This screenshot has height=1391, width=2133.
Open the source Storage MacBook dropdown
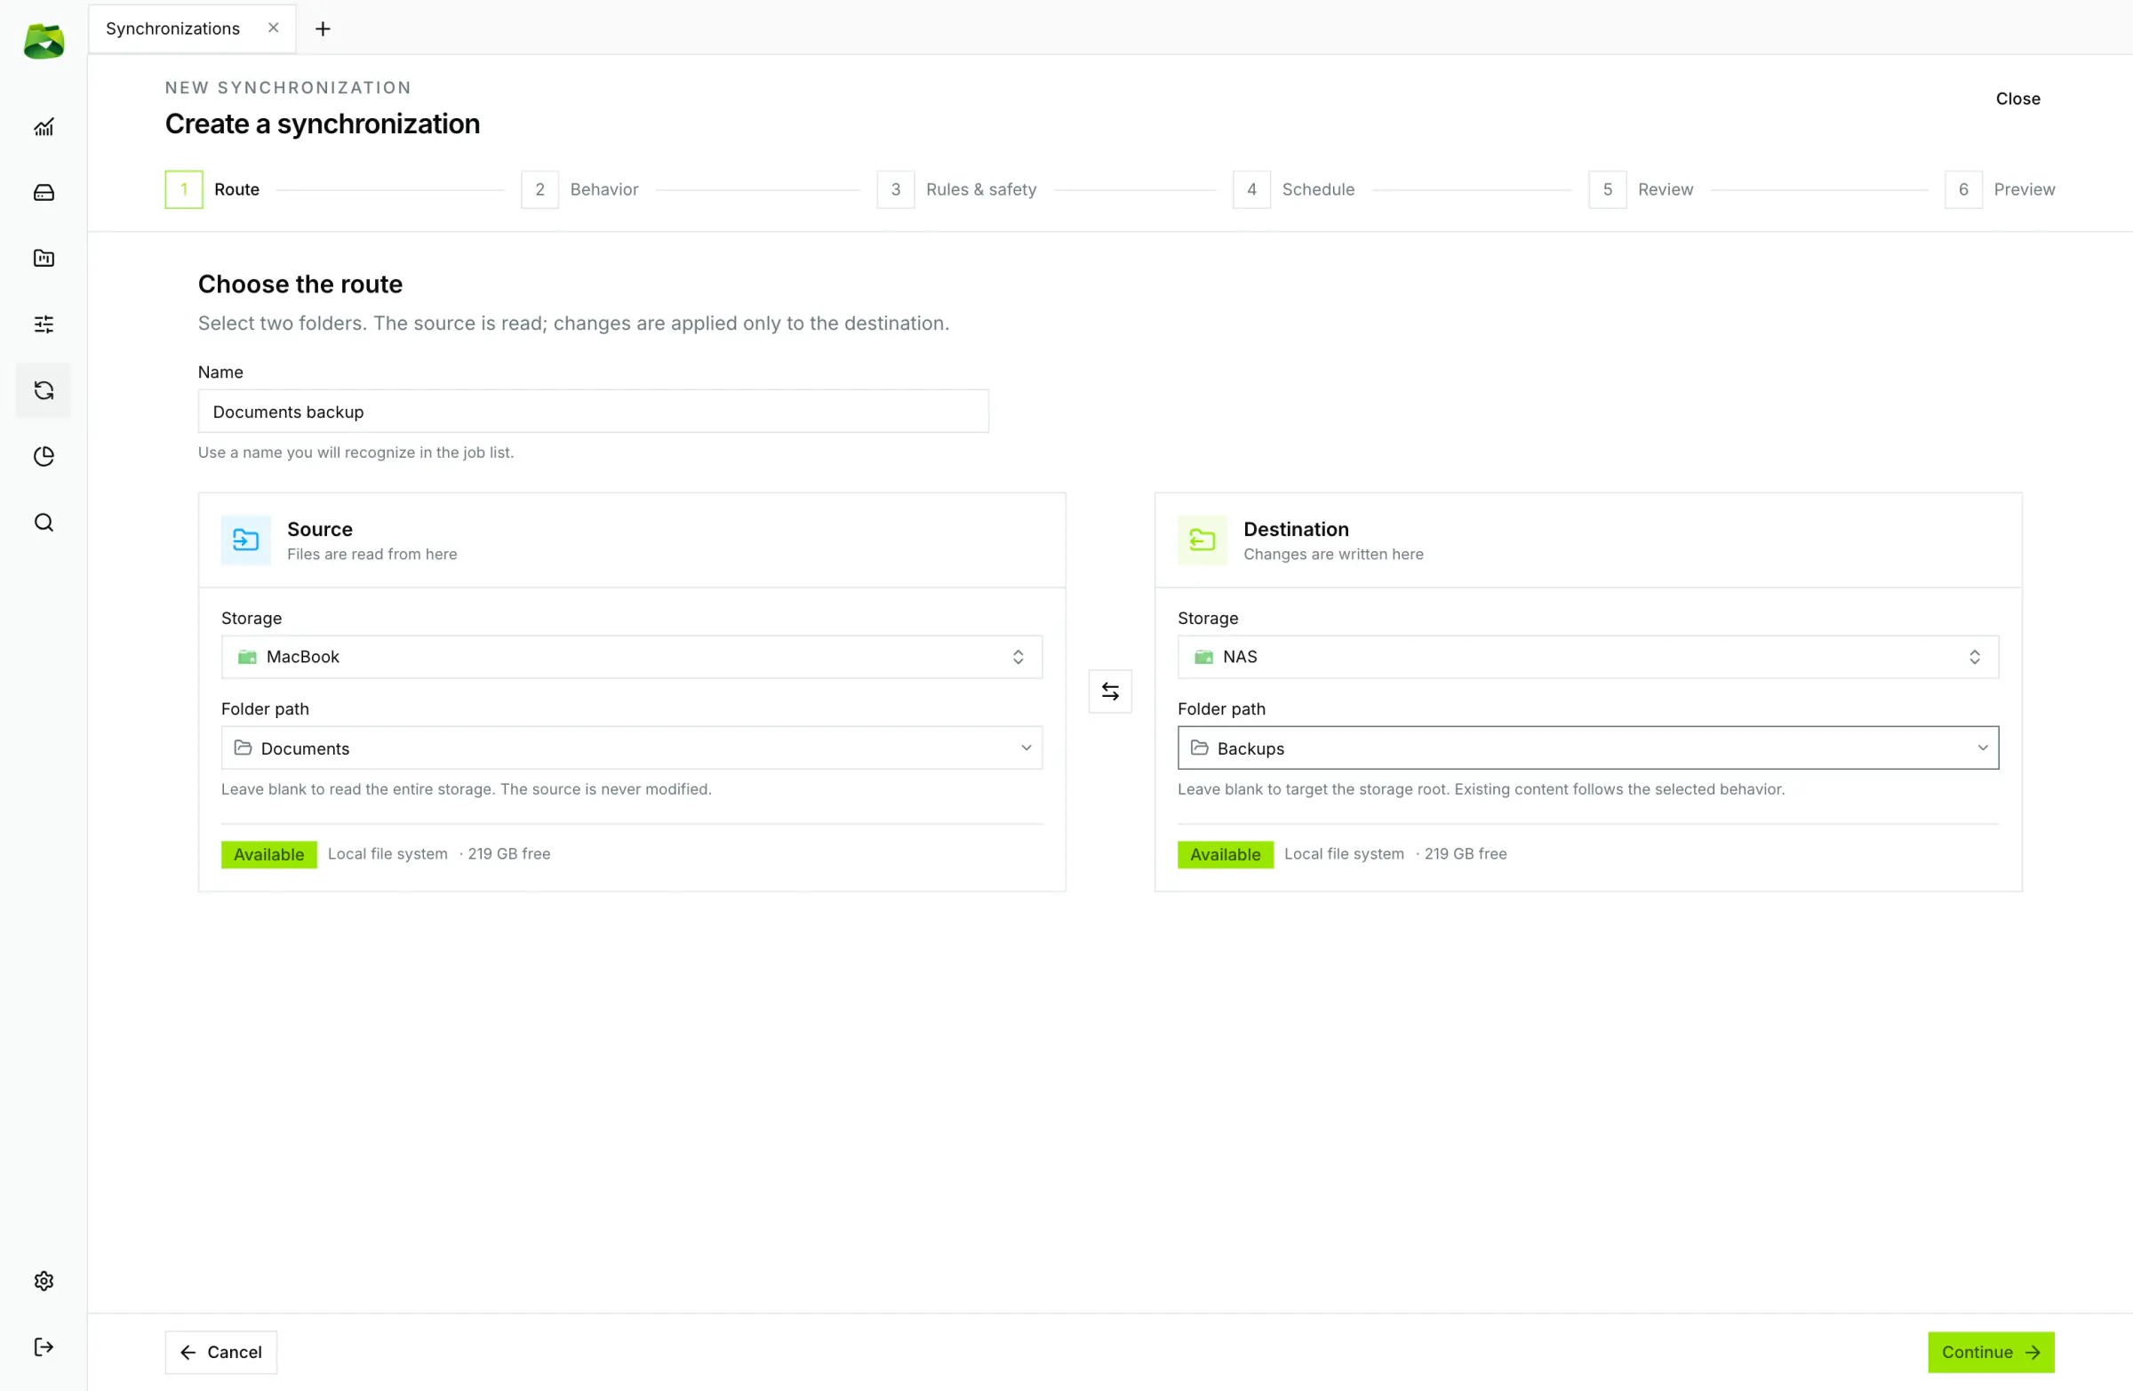point(632,657)
